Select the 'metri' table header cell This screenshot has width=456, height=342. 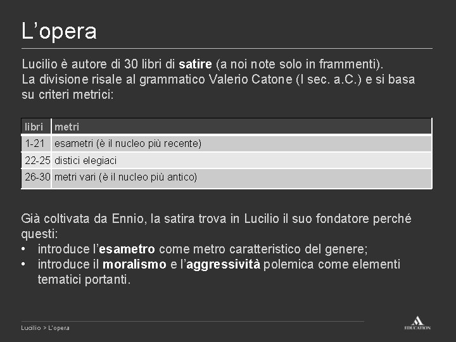coord(242,127)
